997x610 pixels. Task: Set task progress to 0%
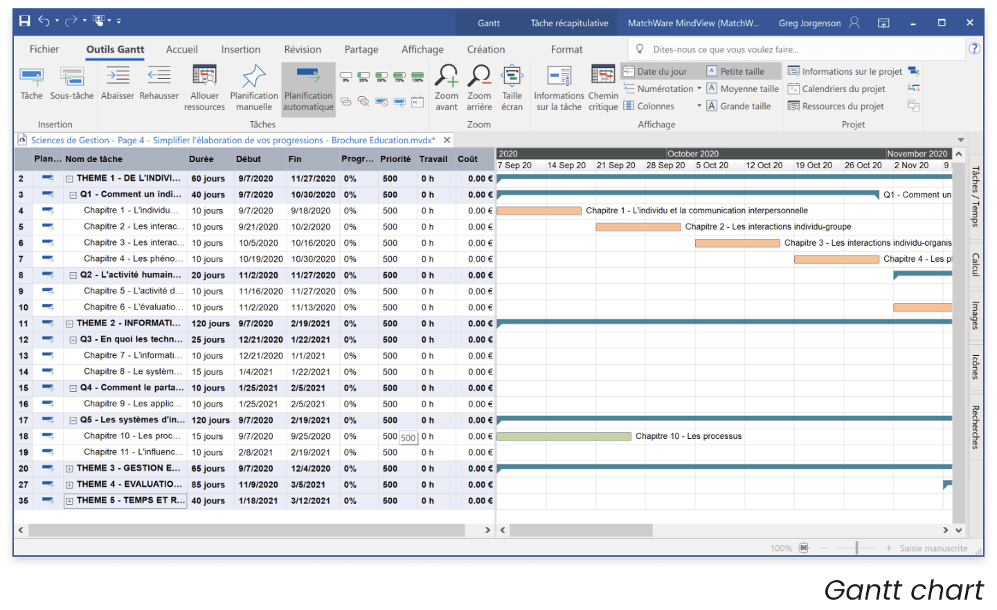345,77
